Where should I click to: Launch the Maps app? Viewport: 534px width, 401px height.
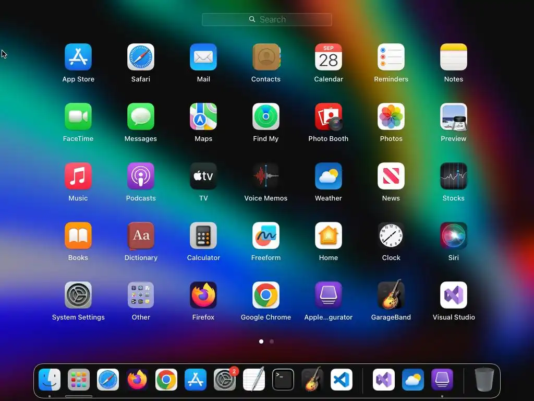click(203, 116)
